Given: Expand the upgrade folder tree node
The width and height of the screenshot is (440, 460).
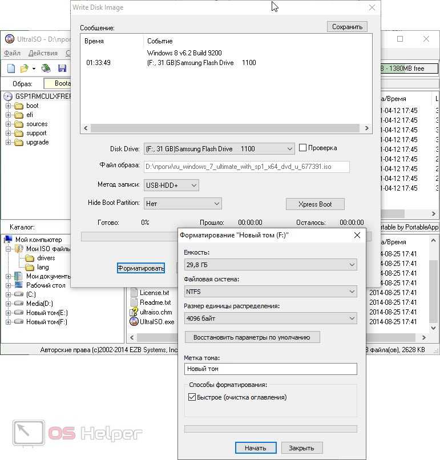Looking at the screenshot, I should 8,142.
